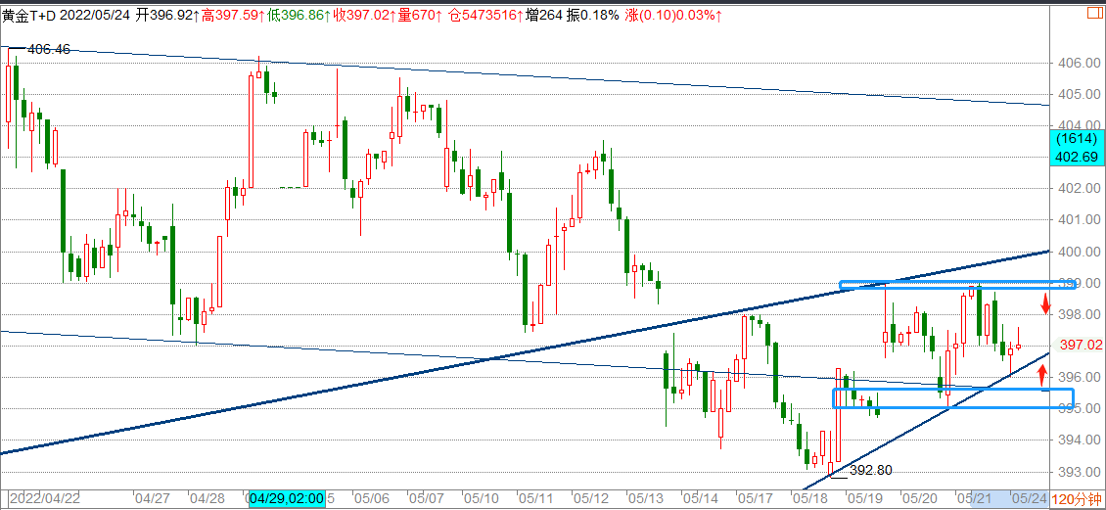This screenshot has width=1106, height=510.
Task: Click the 05/19 date axis label
Action: [865, 498]
